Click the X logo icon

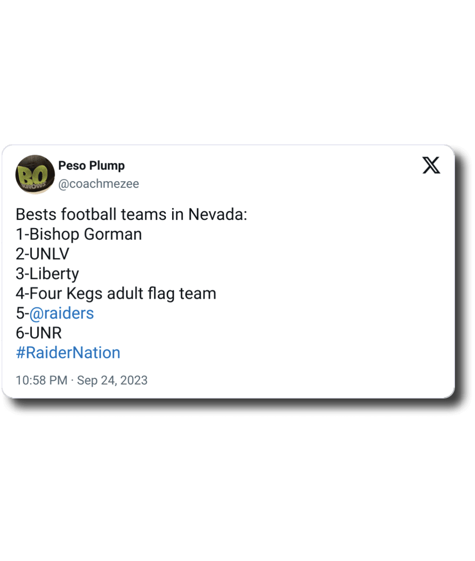point(432,165)
